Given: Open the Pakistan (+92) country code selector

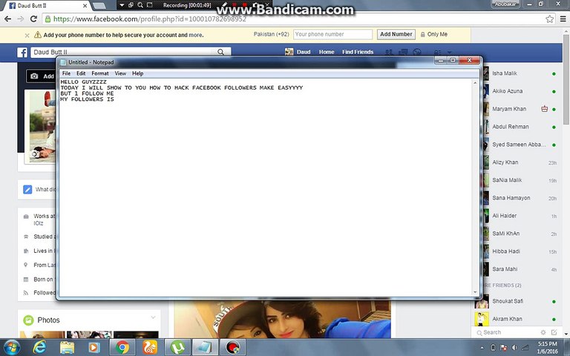Looking at the screenshot, I should 271,34.
